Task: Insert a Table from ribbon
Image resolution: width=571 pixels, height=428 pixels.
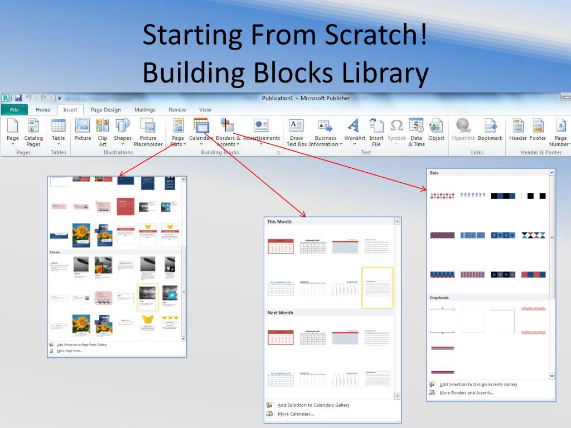Action: (58, 132)
